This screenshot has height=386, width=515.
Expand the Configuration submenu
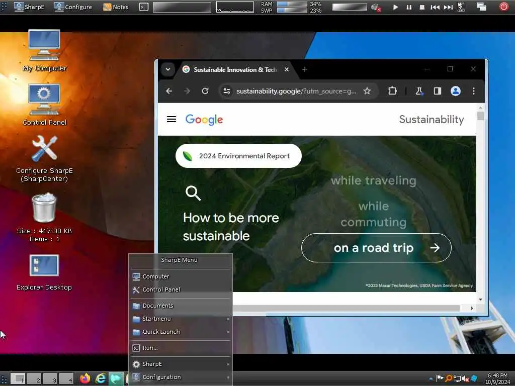tap(228, 377)
